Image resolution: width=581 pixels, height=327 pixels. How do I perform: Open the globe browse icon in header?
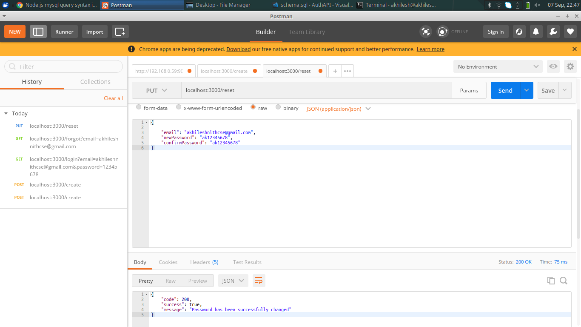click(518, 32)
